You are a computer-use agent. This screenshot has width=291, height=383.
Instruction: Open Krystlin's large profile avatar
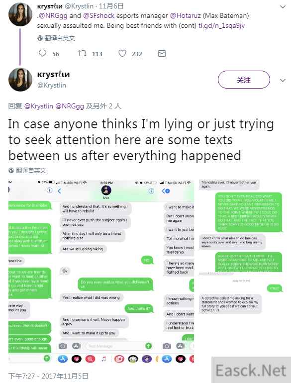pos(20,80)
